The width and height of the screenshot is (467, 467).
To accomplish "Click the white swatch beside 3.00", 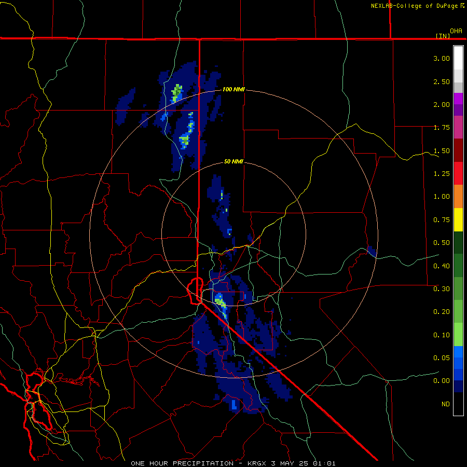I will coord(458,58).
